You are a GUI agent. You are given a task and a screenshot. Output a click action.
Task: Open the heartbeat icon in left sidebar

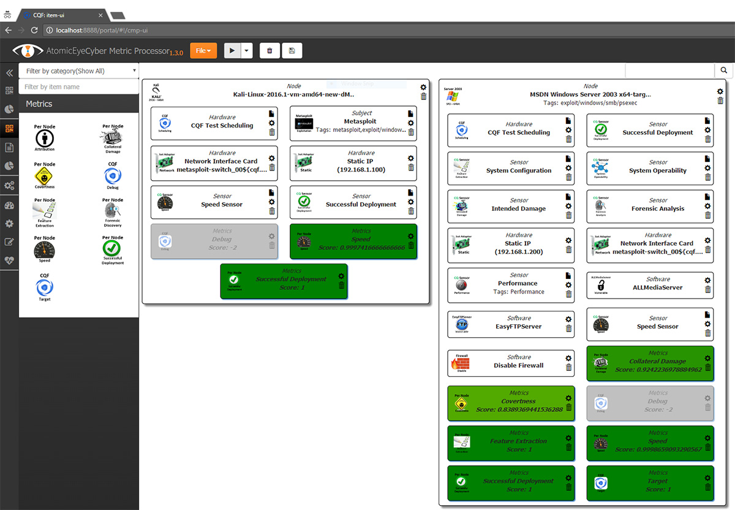pyautogui.click(x=9, y=260)
